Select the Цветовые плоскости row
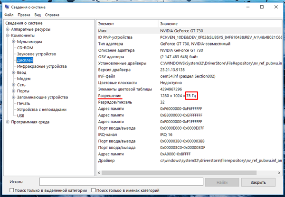Viewport: 285px width, 197px height. click(190, 83)
